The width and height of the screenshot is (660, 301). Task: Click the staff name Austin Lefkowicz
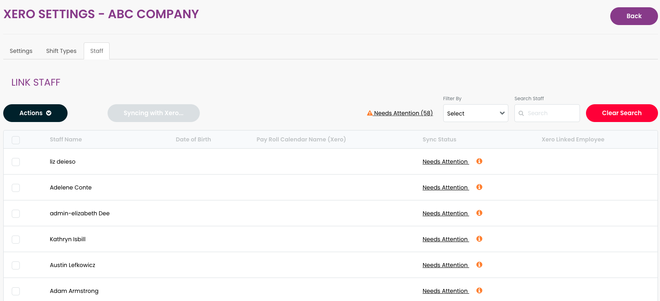click(x=72, y=265)
